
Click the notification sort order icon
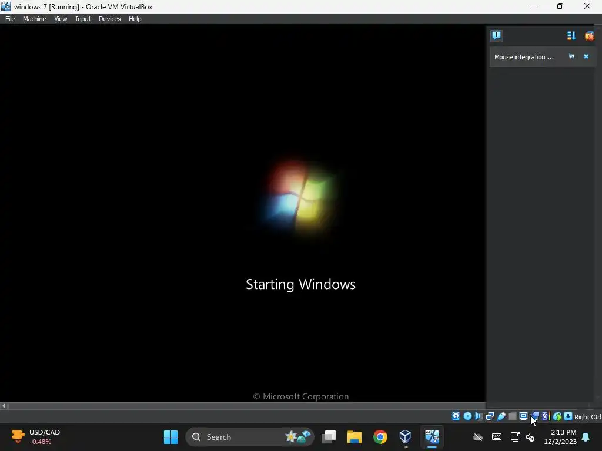(571, 36)
